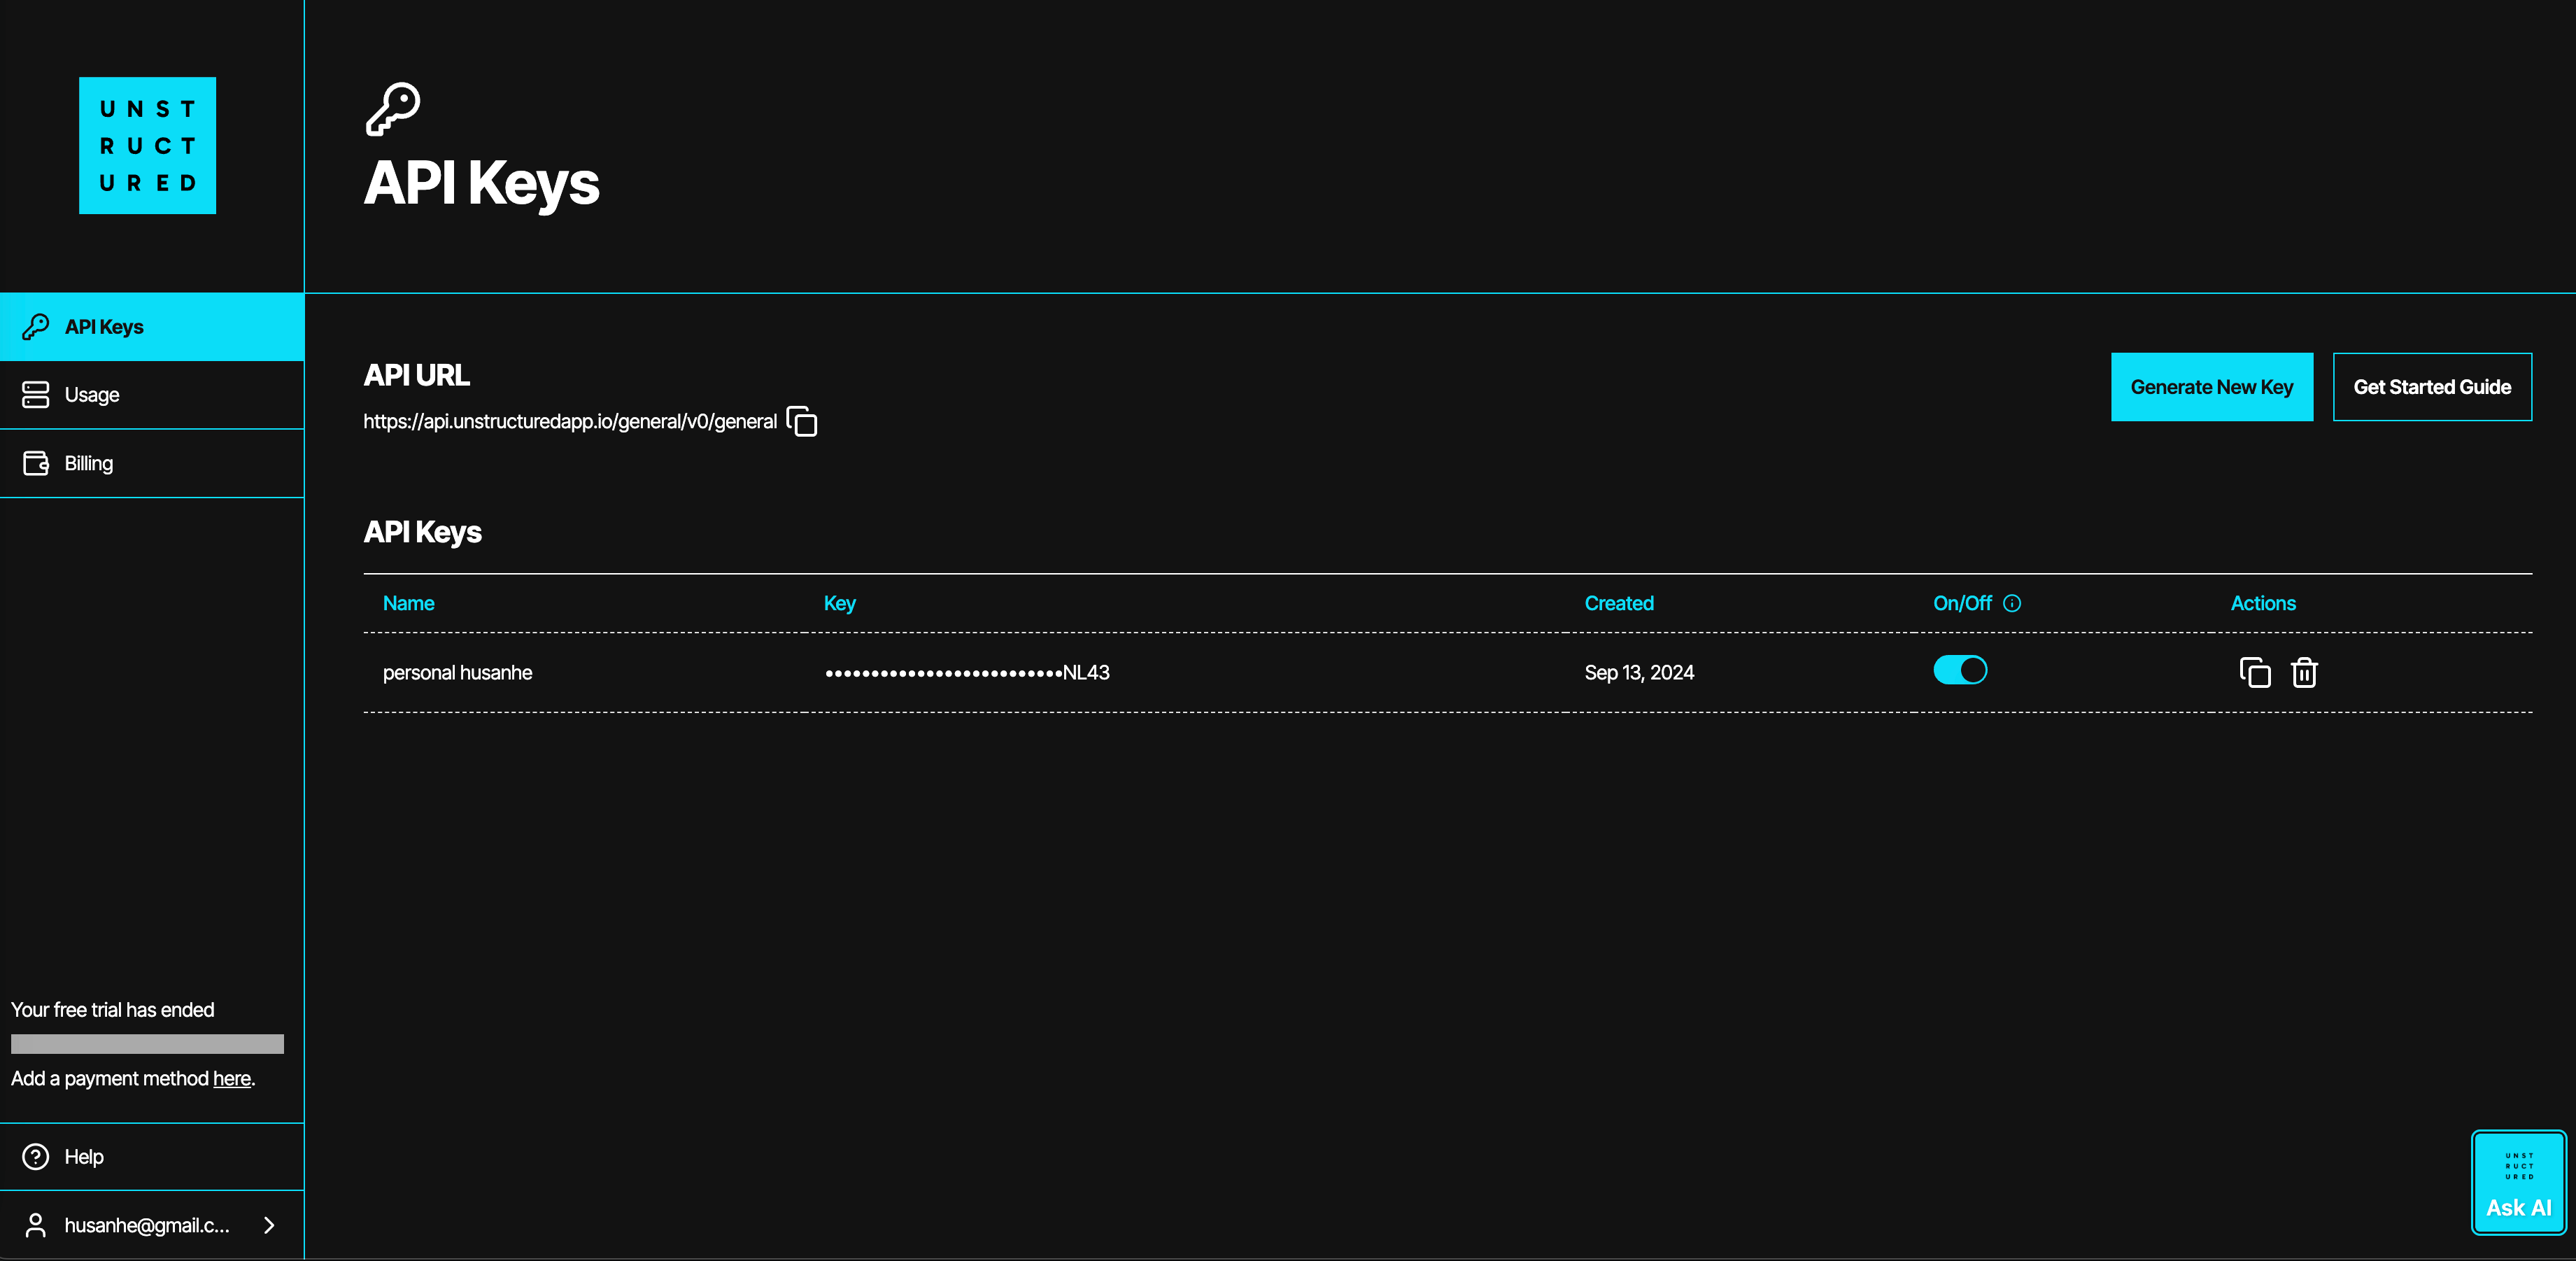
Task: Expand the account menu chevron beside the email
Action: [269, 1225]
